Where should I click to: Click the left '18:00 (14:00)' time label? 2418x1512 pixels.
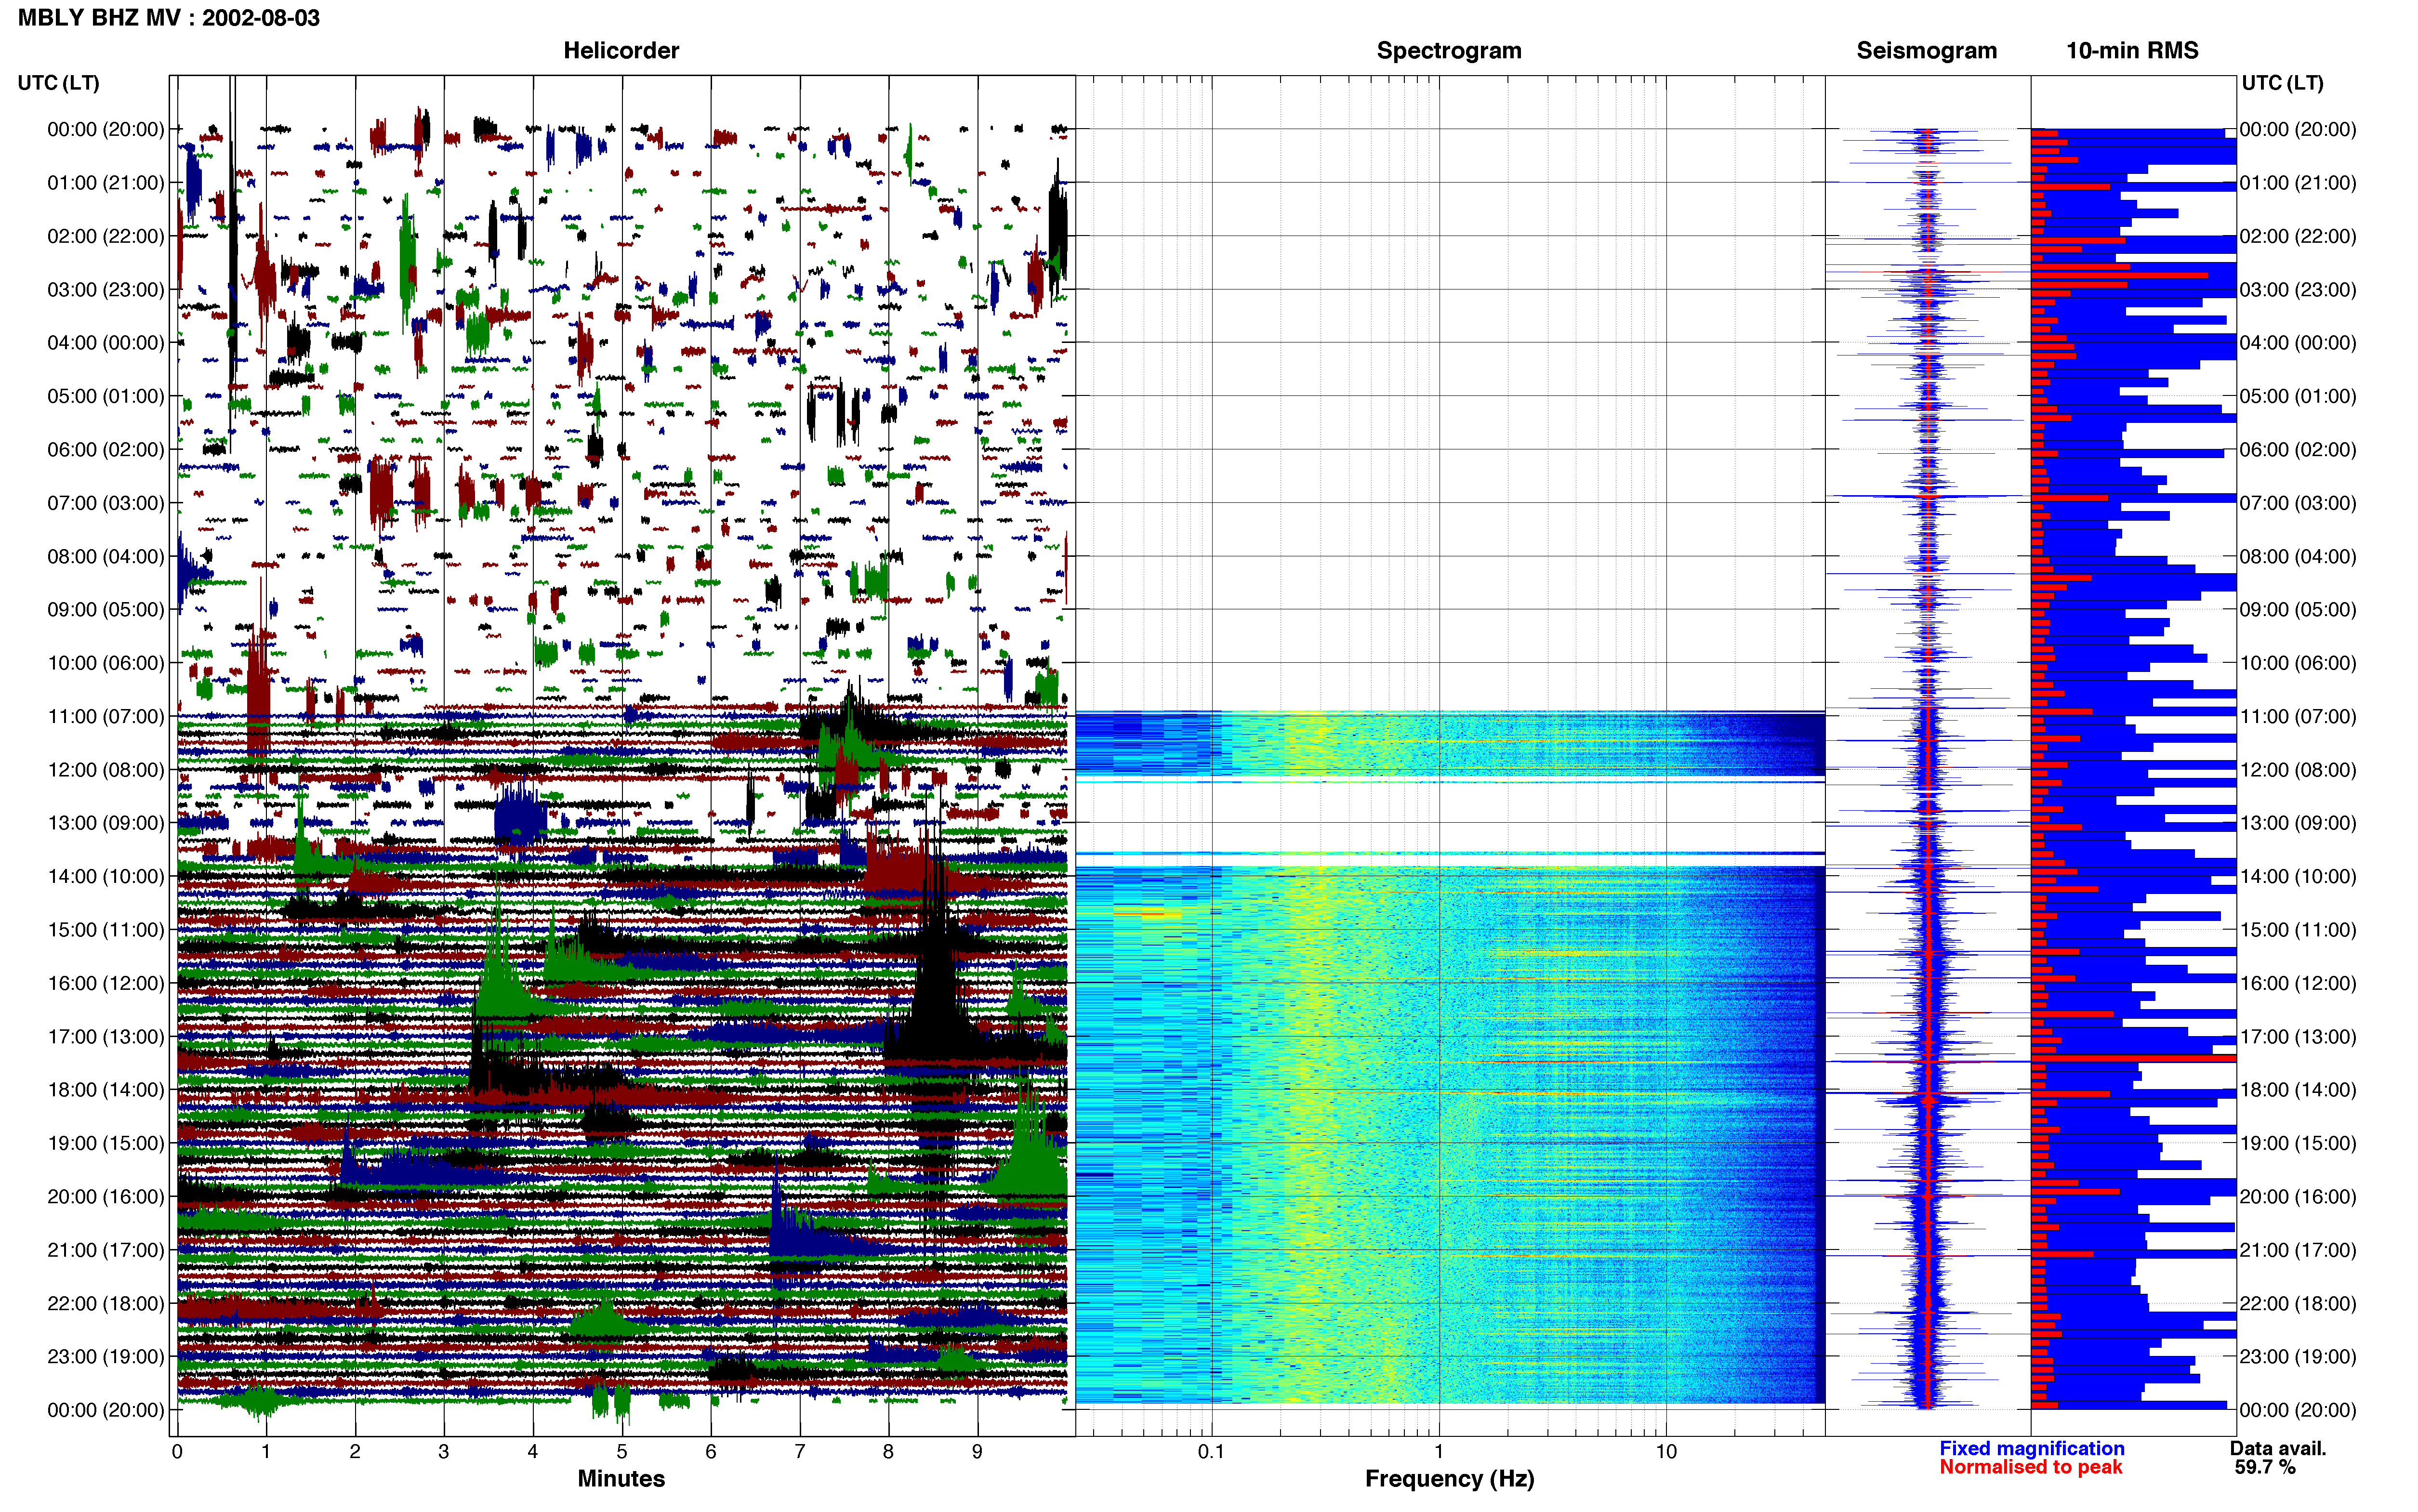[106, 1090]
